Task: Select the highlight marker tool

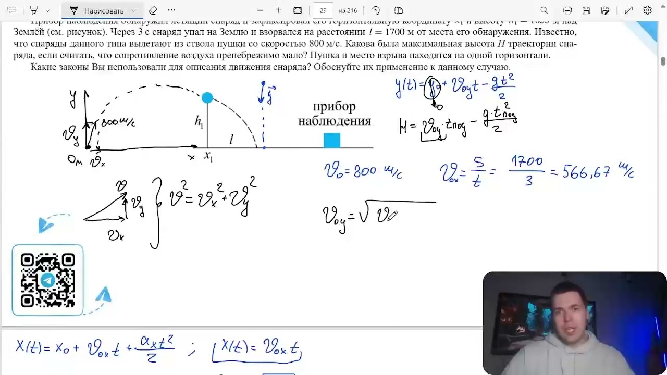Action: click(x=34, y=10)
